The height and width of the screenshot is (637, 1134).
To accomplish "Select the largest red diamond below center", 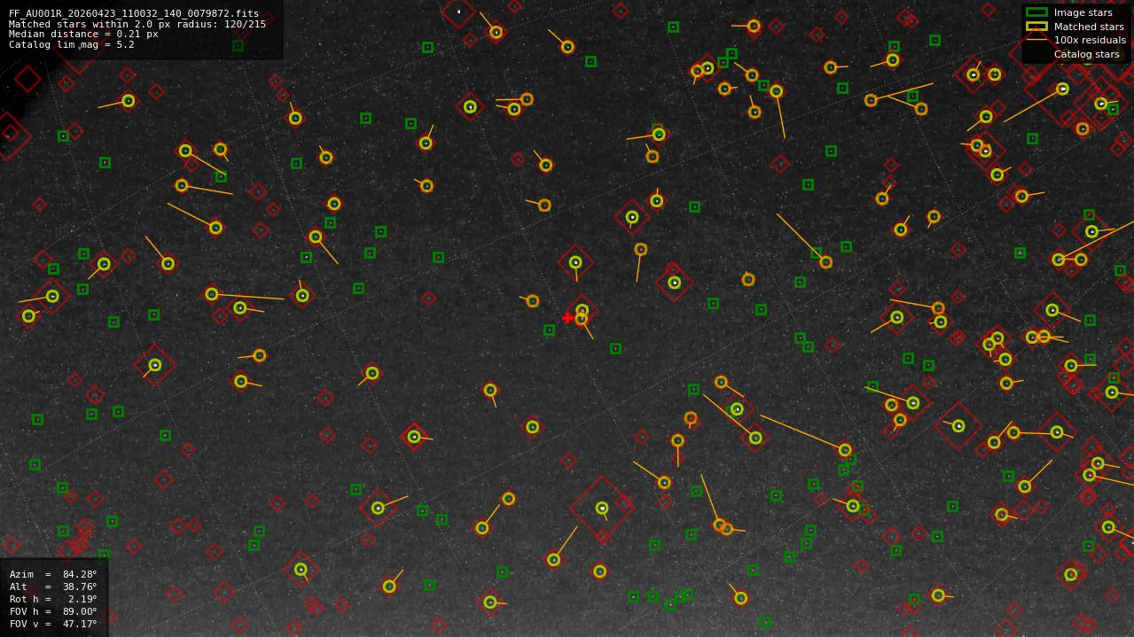I will 602,509.
